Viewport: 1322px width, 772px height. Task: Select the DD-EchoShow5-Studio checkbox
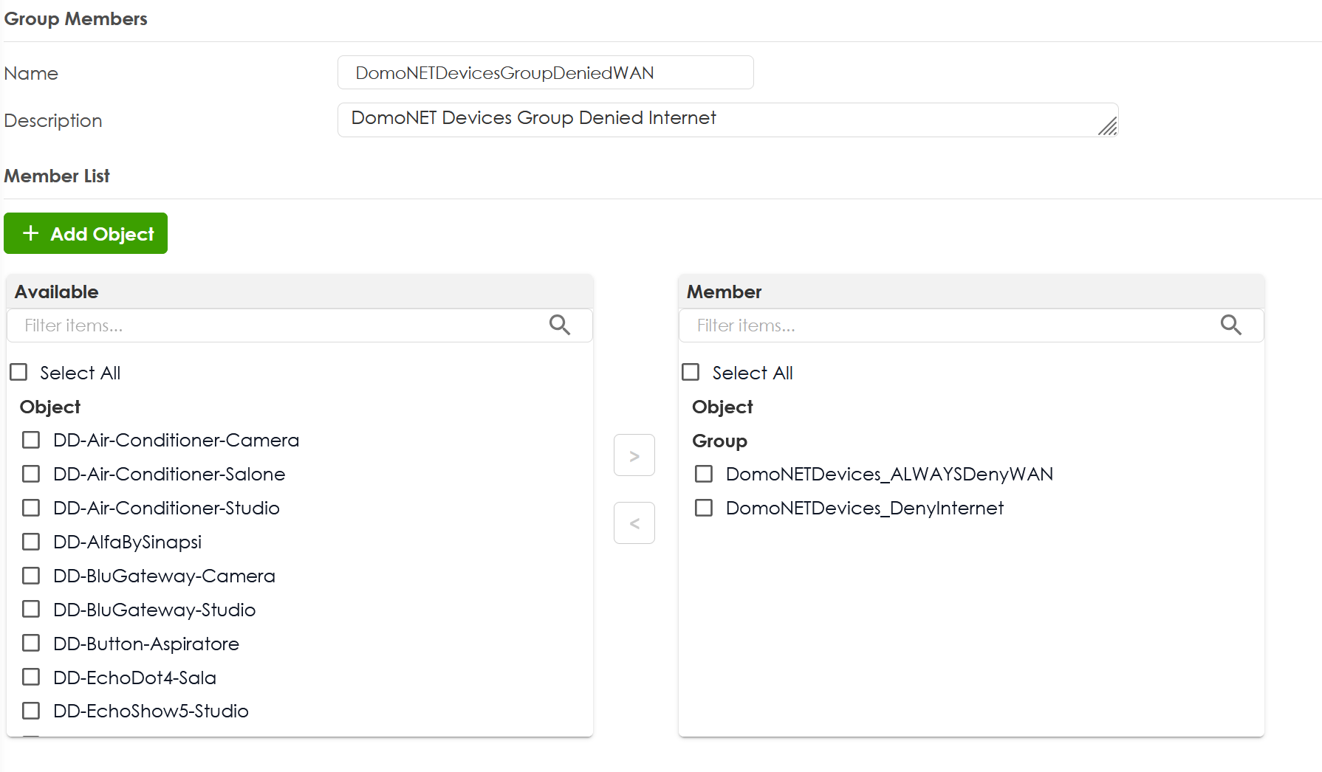pyautogui.click(x=31, y=711)
